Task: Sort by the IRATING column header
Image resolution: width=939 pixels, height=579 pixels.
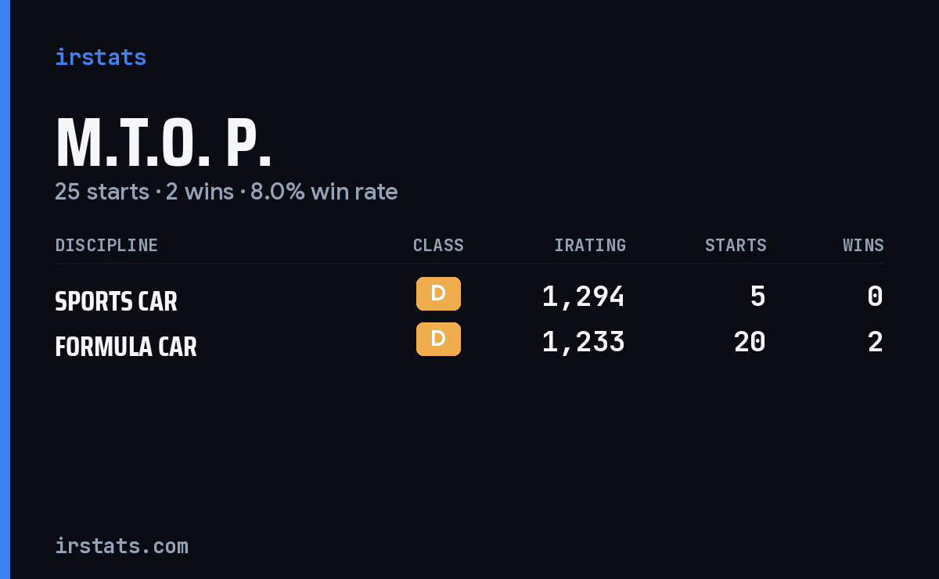Action: 590,246
